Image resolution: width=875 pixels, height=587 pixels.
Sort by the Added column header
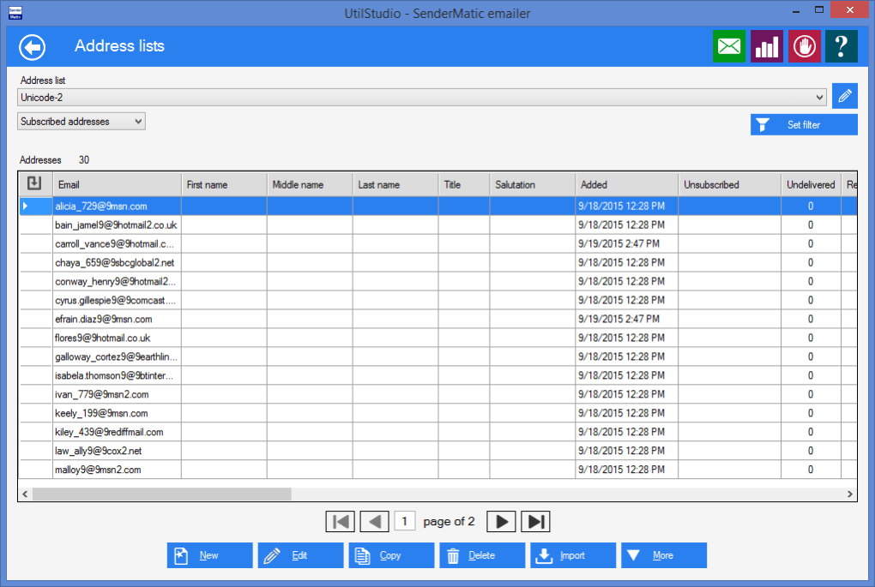[x=625, y=184]
